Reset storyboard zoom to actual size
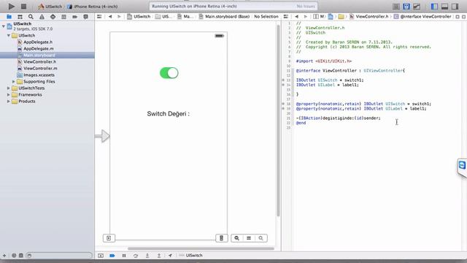Viewport: 467px width, 263px height. pos(249,238)
